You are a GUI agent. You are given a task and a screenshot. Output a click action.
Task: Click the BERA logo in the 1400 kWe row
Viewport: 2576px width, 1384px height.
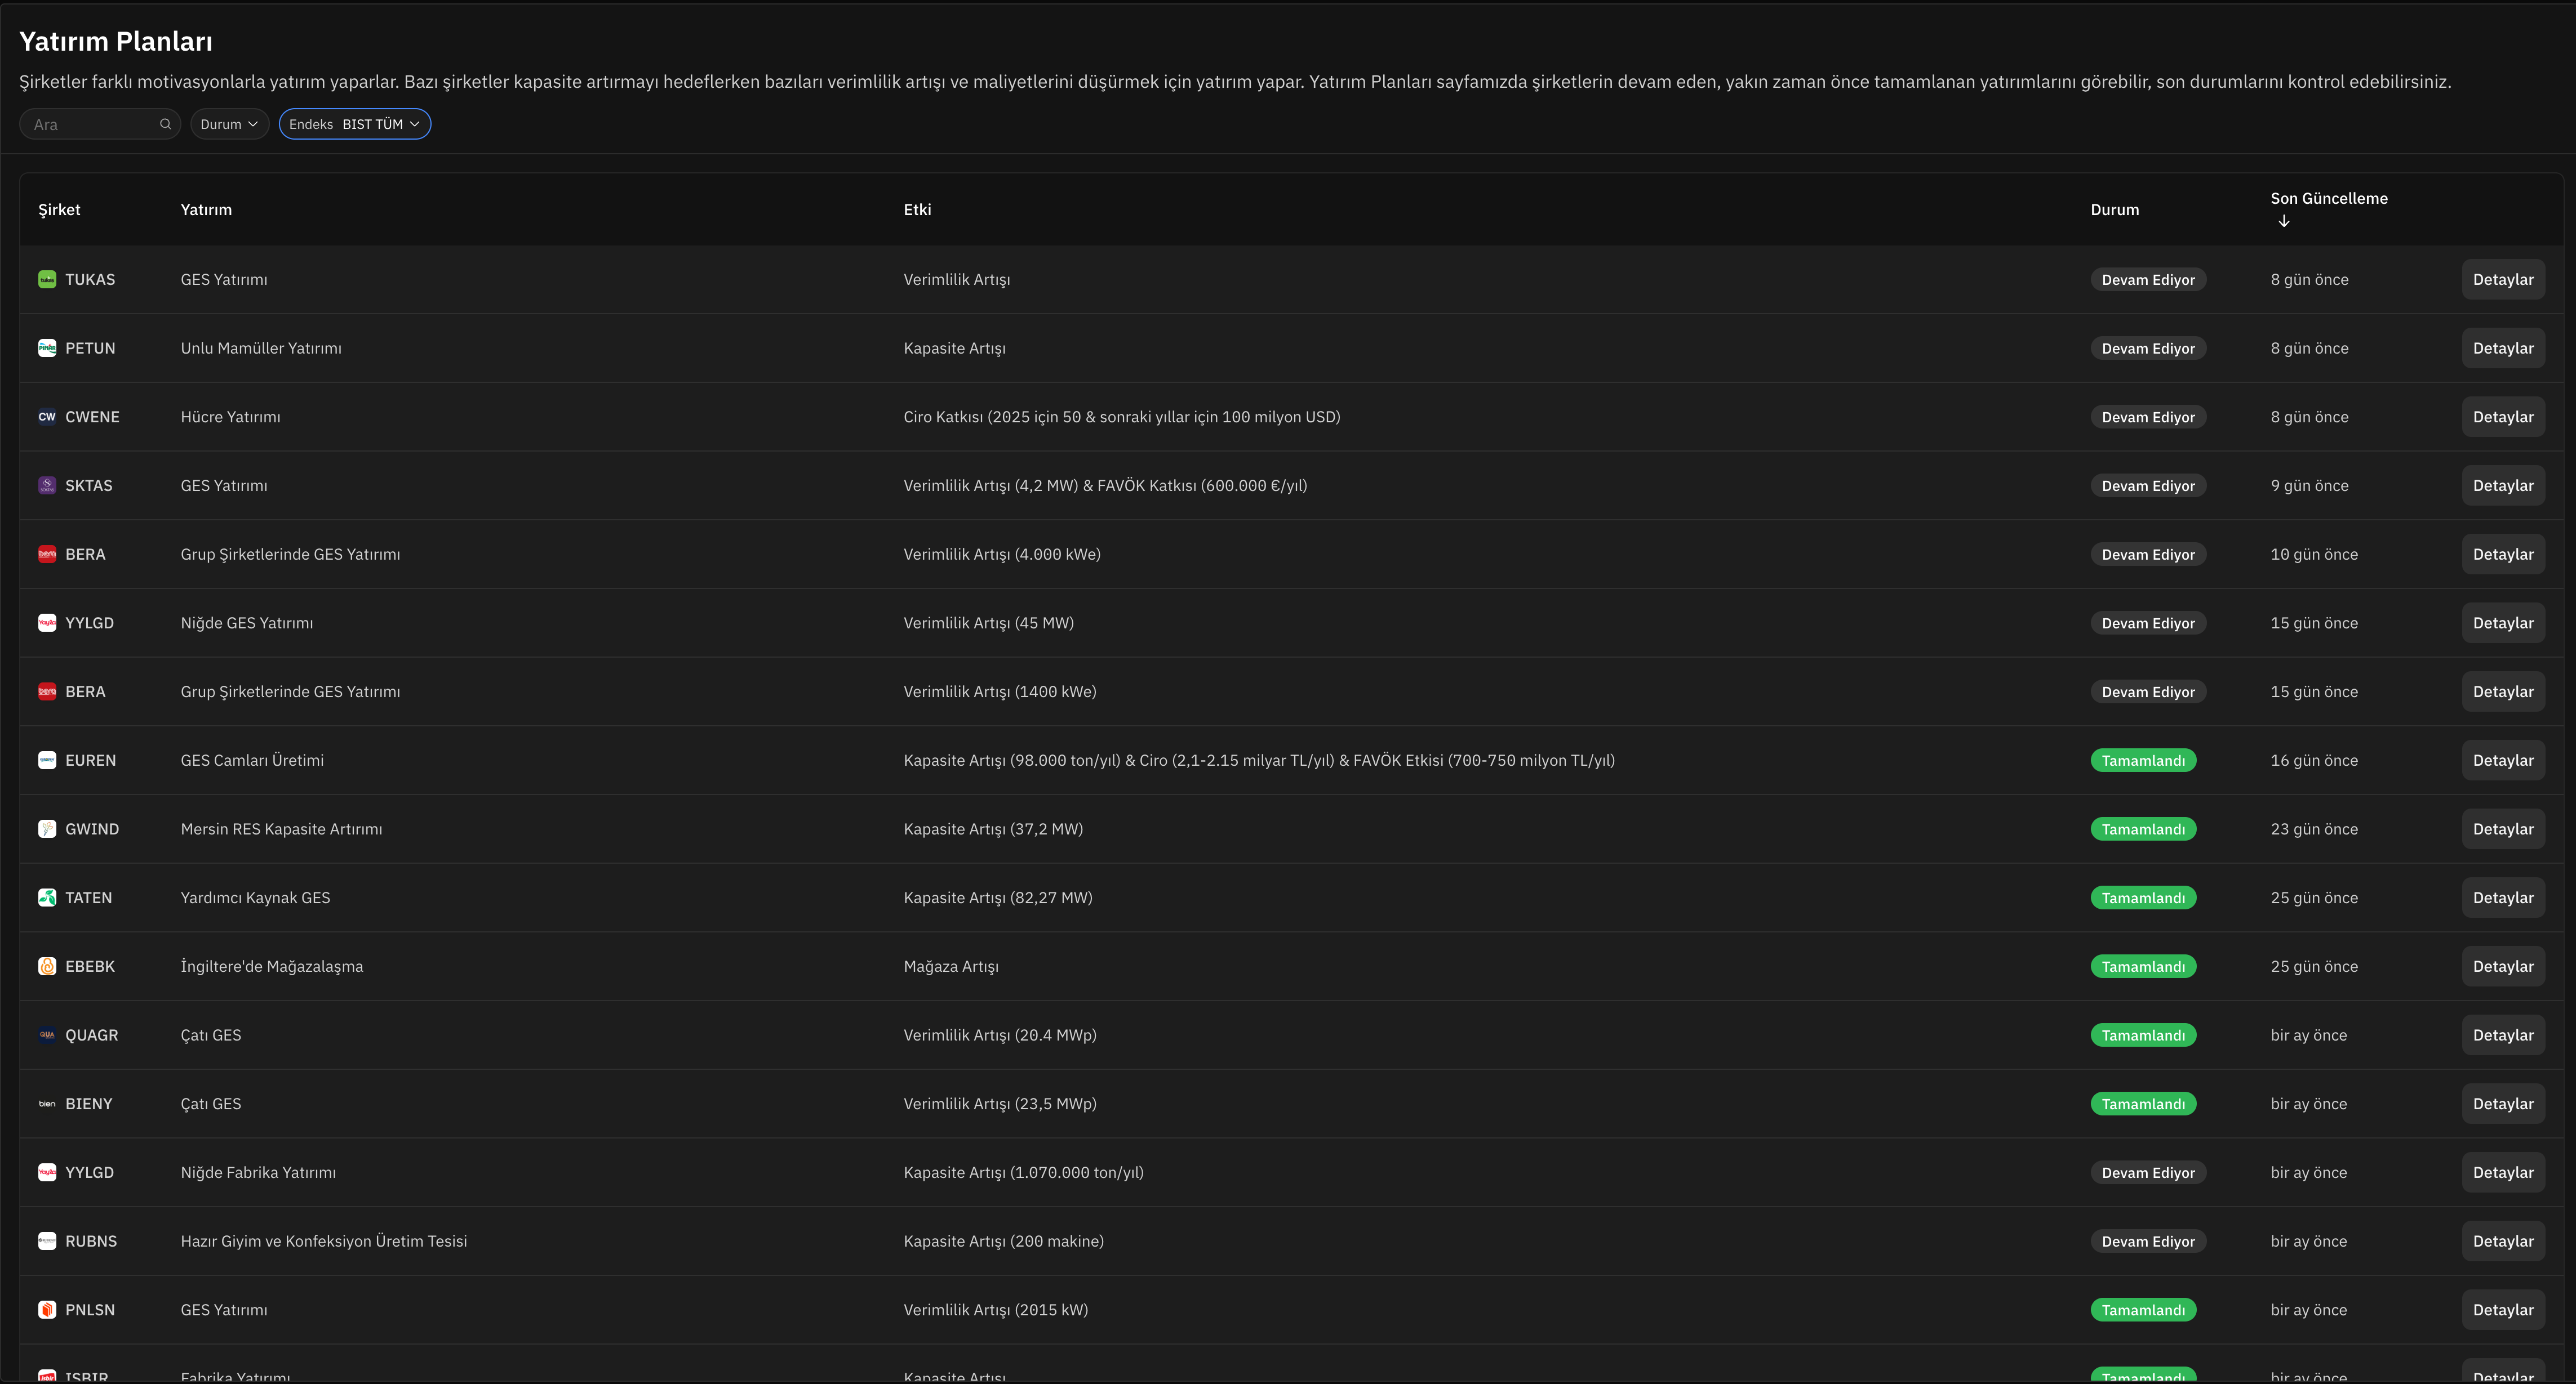[x=47, y=691]
